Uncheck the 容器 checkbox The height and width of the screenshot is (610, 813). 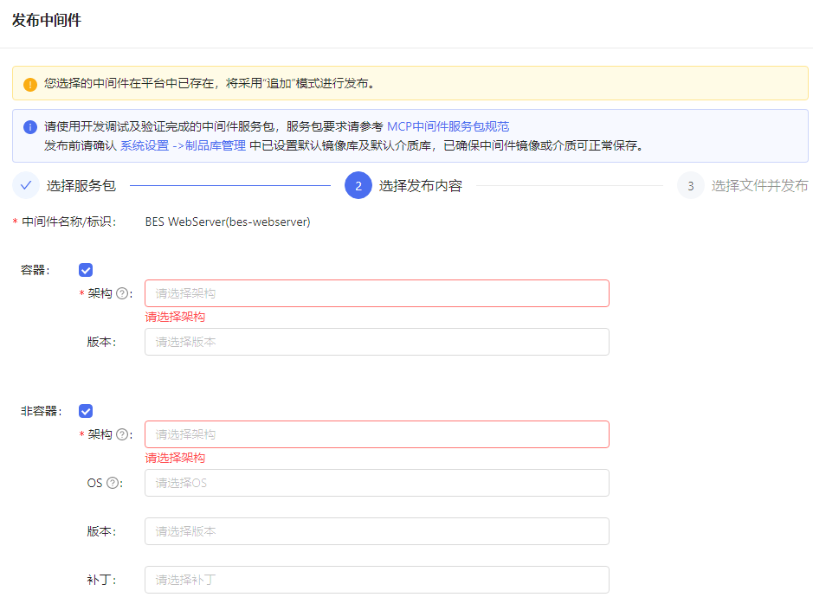(86, 270)
